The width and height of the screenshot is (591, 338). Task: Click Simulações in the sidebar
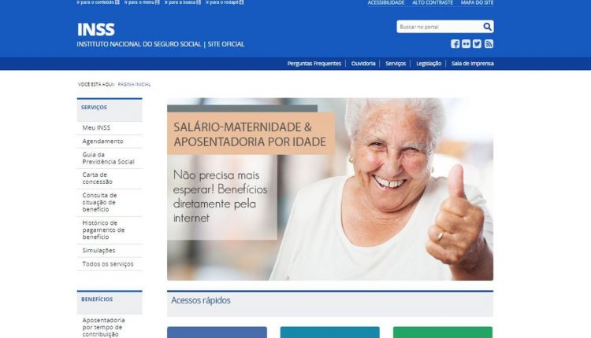click(98, 251)
